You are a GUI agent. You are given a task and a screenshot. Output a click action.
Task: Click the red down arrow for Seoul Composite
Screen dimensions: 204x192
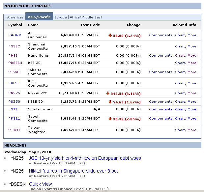110,119
